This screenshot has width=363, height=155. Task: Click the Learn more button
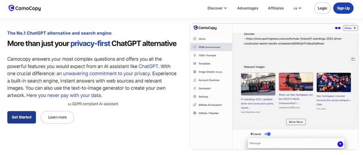point(57,117)
